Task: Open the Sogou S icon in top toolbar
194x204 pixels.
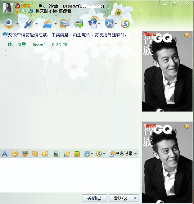Action: (x=125, y=24)
